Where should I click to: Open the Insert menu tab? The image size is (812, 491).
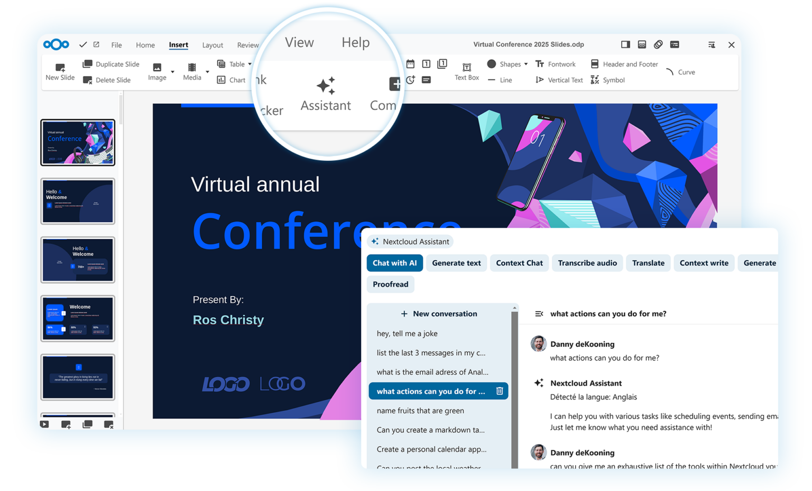click(178, 45)
